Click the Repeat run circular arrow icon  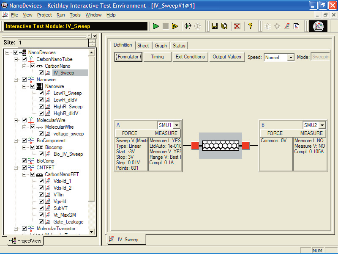coord(188,26)
